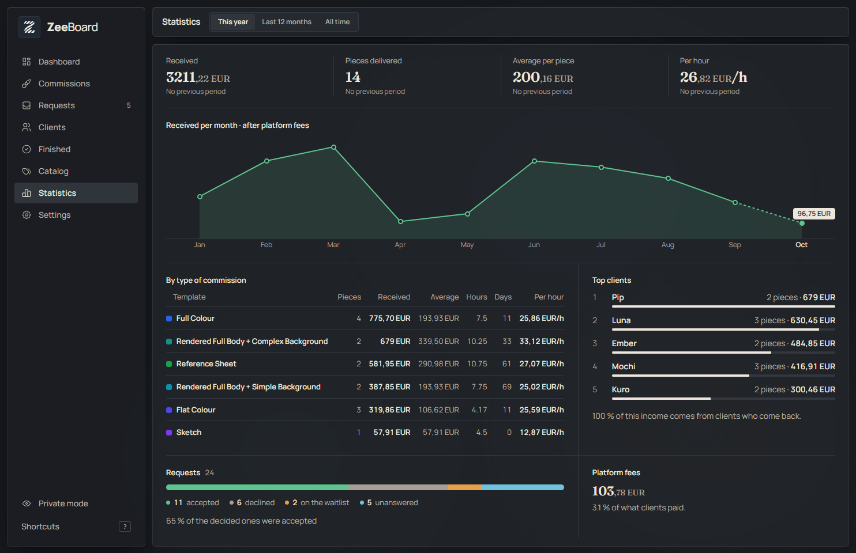Viewport: 856px width, 553px height.
Task: Toggle Private mode
Action: [76, 503]
